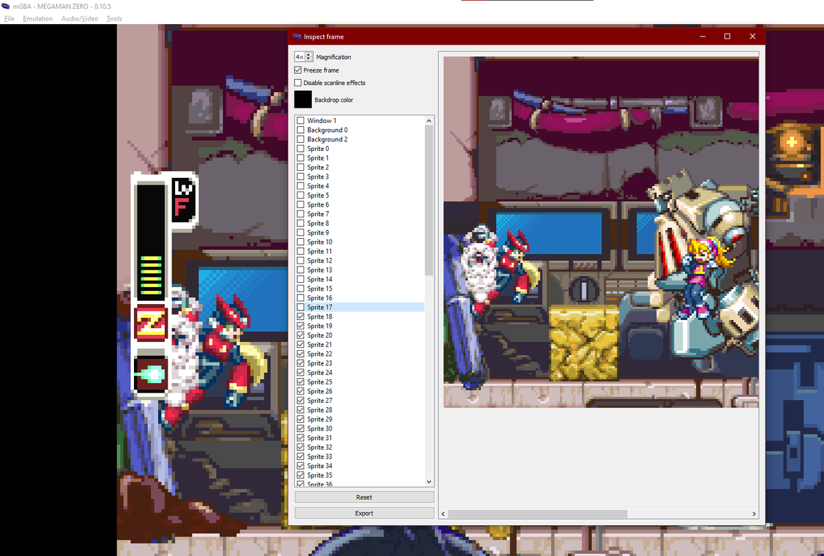Select the Sprite 25 list row
The height and width of the screenshot is (556, 824).
click(360, 382)
